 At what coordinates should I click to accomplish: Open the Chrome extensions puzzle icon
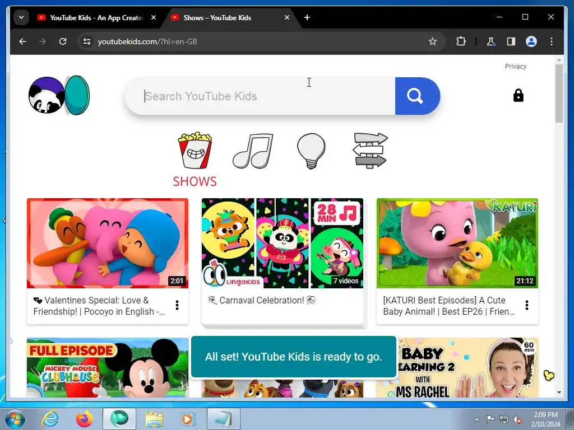coord(461,41)
